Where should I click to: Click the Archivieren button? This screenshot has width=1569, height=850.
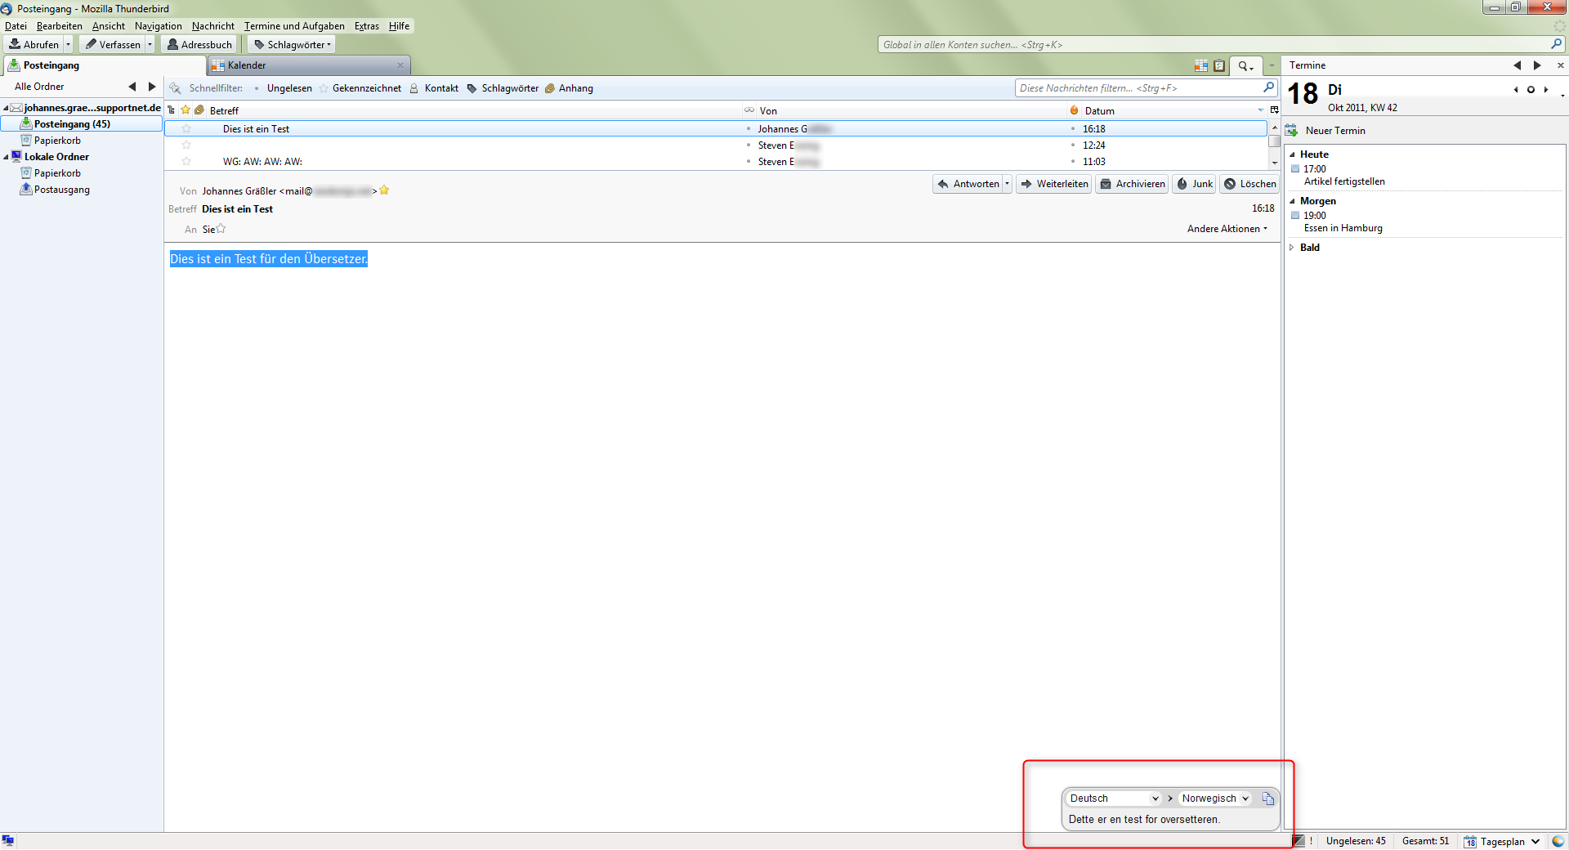click(x=1132, y=184)
